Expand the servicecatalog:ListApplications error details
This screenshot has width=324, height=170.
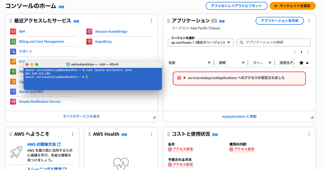[x=185, y=78]
